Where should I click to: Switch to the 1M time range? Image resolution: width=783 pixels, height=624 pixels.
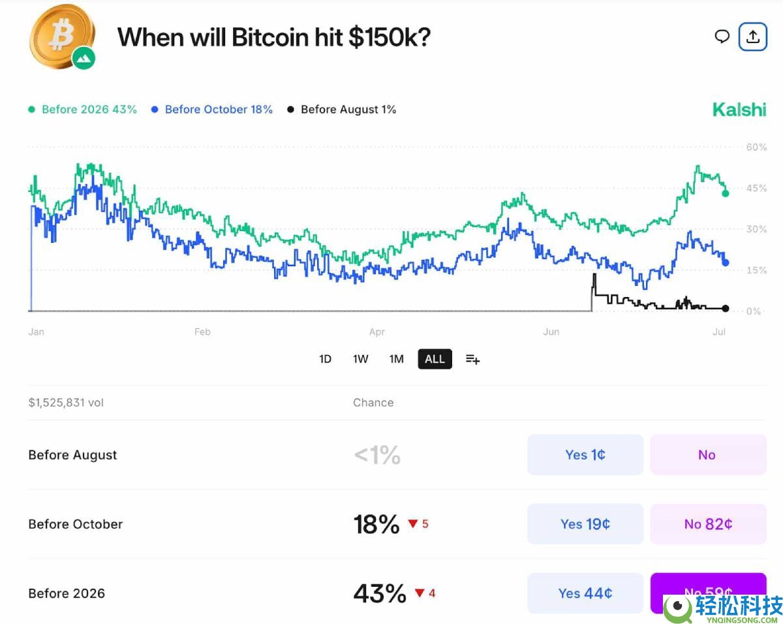397,359
